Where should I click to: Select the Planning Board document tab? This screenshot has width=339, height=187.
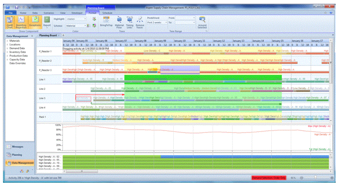point(48,35)
